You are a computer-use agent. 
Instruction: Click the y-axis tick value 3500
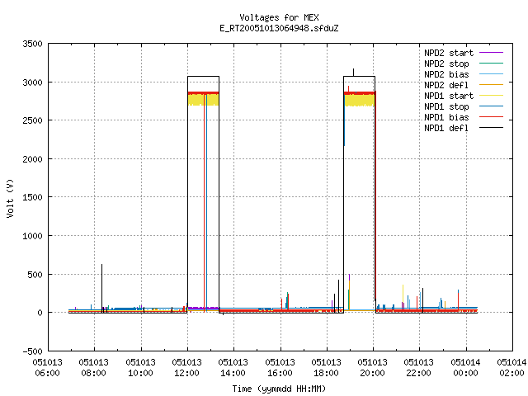(33, 44)
